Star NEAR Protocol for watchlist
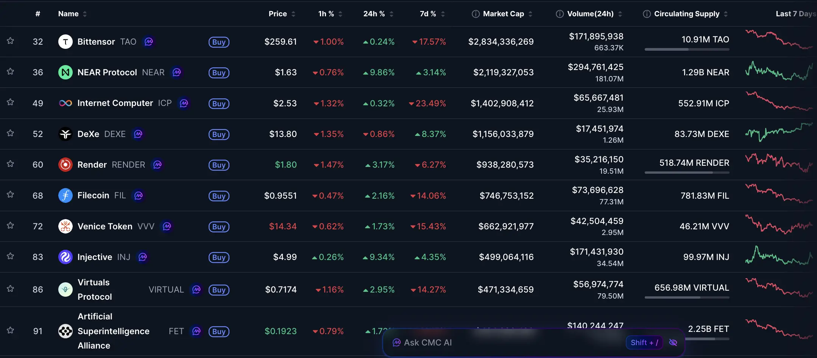 11,72
